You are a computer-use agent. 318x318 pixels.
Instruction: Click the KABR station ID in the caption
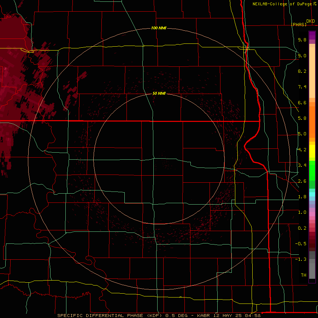tap(204, 316)
